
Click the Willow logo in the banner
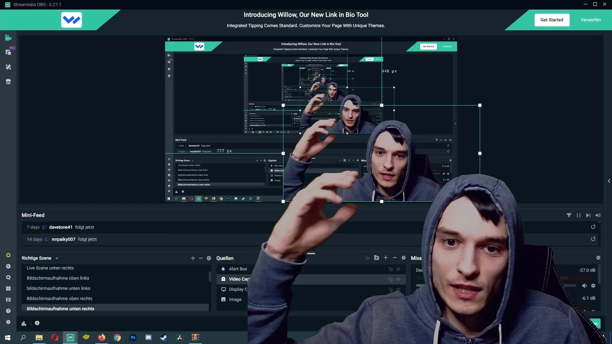click(71, 20)
